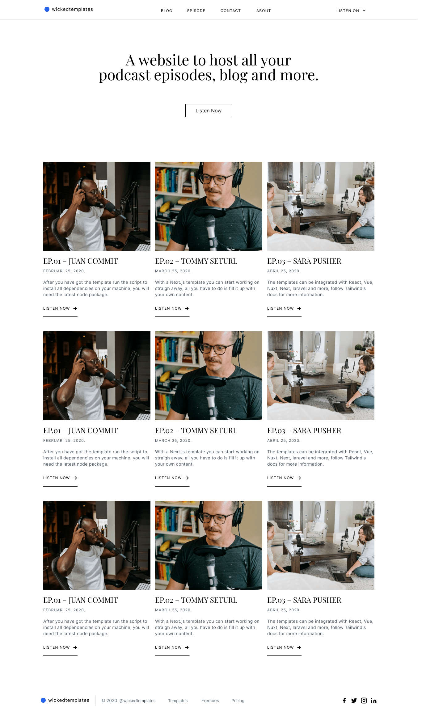The height and width of the screenshot is (716, 422).
Task: Open the Pricing footer link
Action: point(238,701)
